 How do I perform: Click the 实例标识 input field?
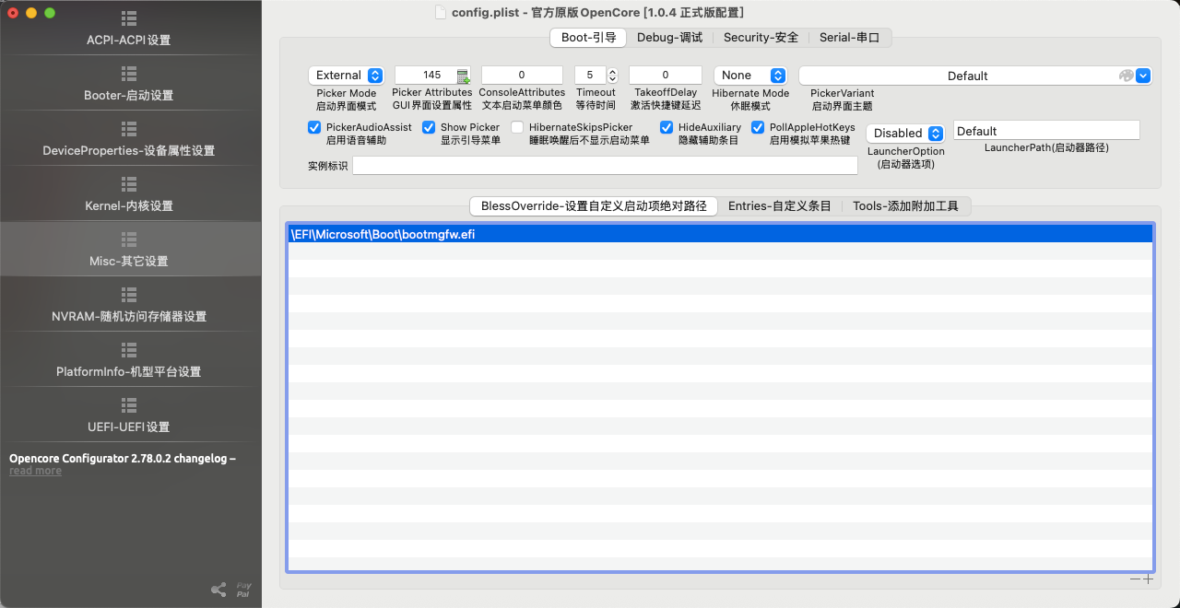pyautogui.click(x=605, y=166)
